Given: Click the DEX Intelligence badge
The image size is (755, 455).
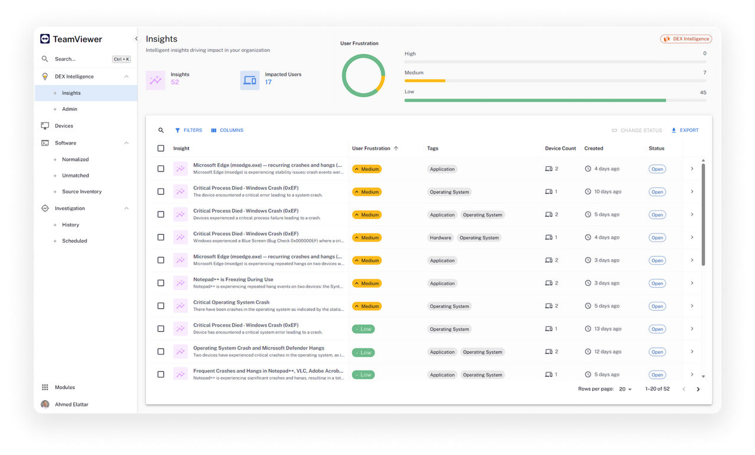Looking at the screenshot, I should pyautogui.click(x=686, y=39).
